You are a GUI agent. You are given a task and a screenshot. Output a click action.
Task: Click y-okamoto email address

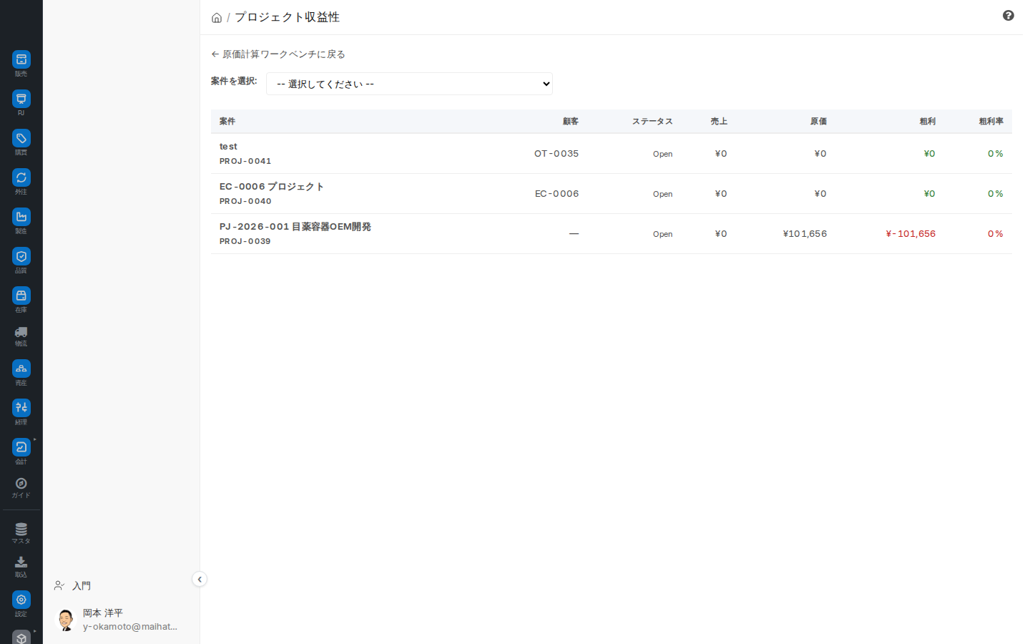coord(130,627)
